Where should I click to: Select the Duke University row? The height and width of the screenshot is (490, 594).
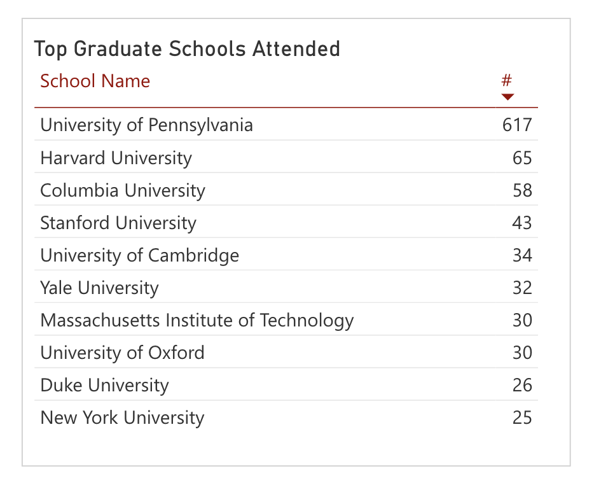point(286,384)
